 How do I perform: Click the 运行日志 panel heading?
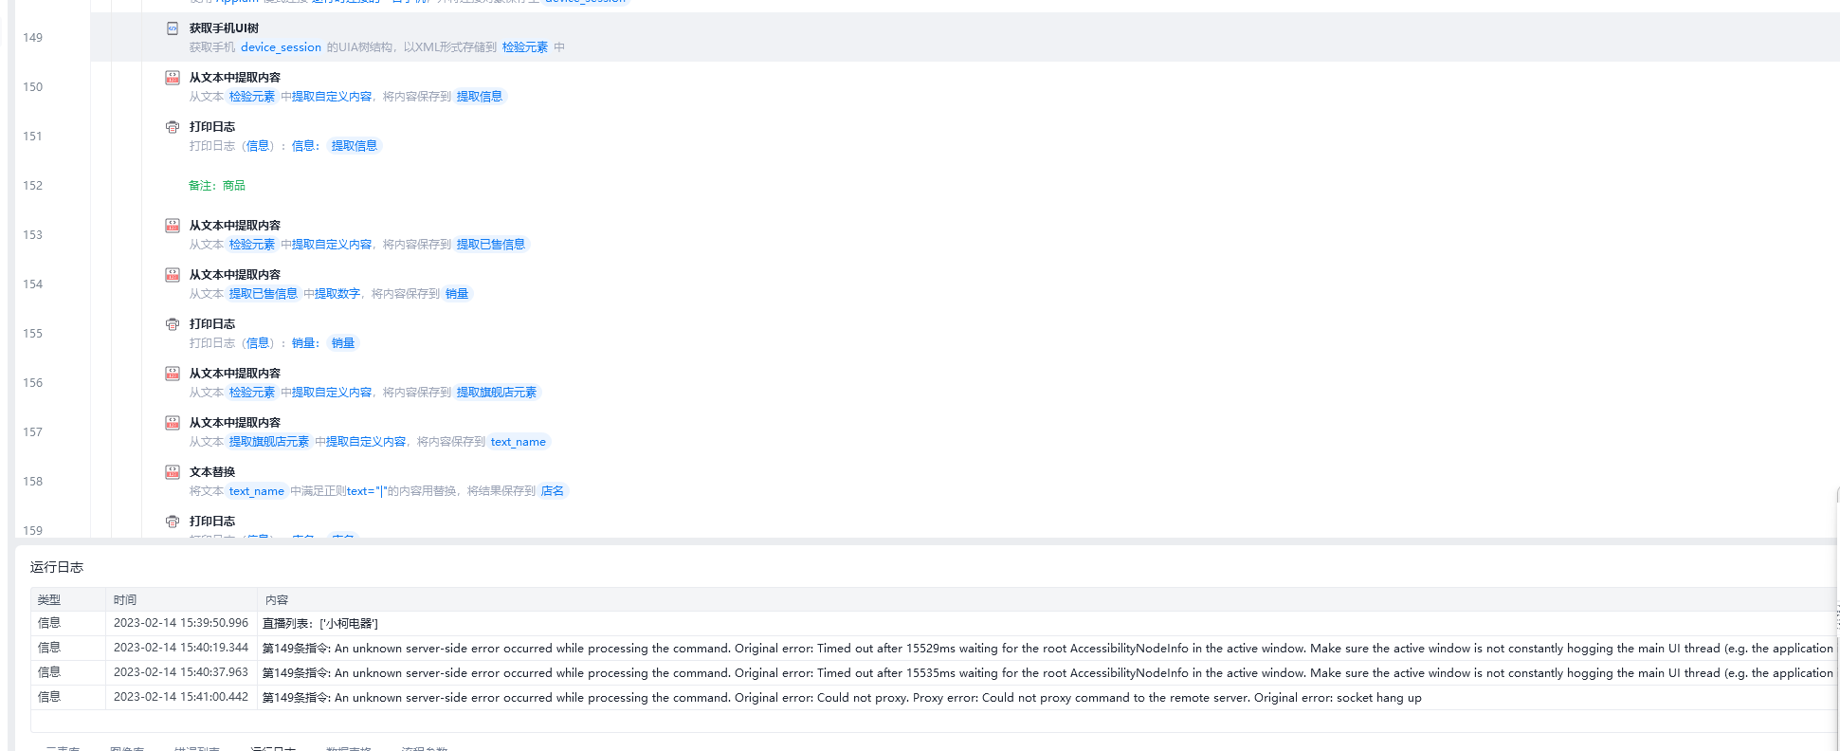click(x=57, y=567)
